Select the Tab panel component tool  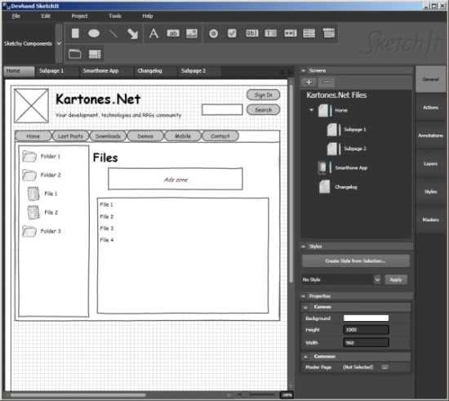pos(74,54)
